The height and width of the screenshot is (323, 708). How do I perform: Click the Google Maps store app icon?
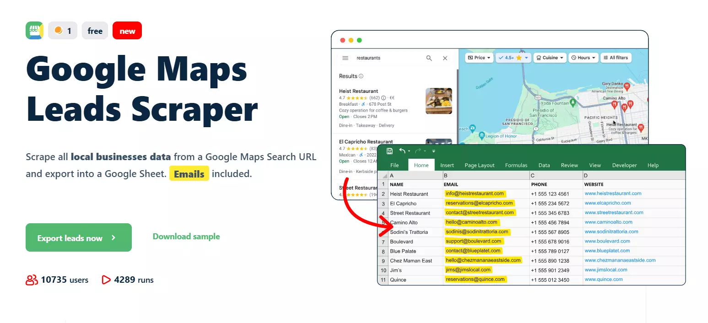pyautogui.click(x=35, y=31)
